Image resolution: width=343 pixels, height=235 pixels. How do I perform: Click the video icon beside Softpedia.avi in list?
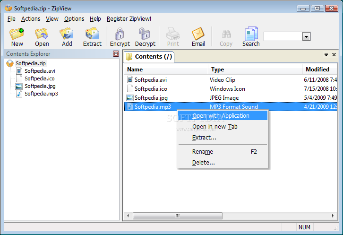point(130,80)
